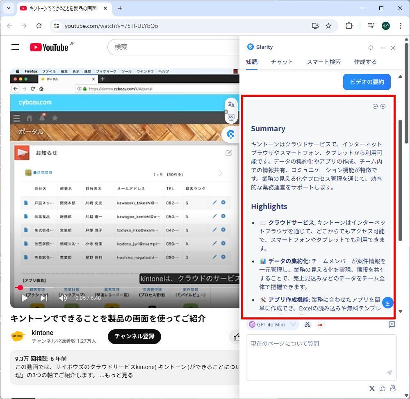Click the summary scroll-down arrow
Viewport: 410px width, 399px height.
(x=400, y=311)
